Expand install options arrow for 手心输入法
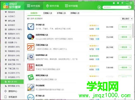135x100 pixels. click(x=130, y=27)
